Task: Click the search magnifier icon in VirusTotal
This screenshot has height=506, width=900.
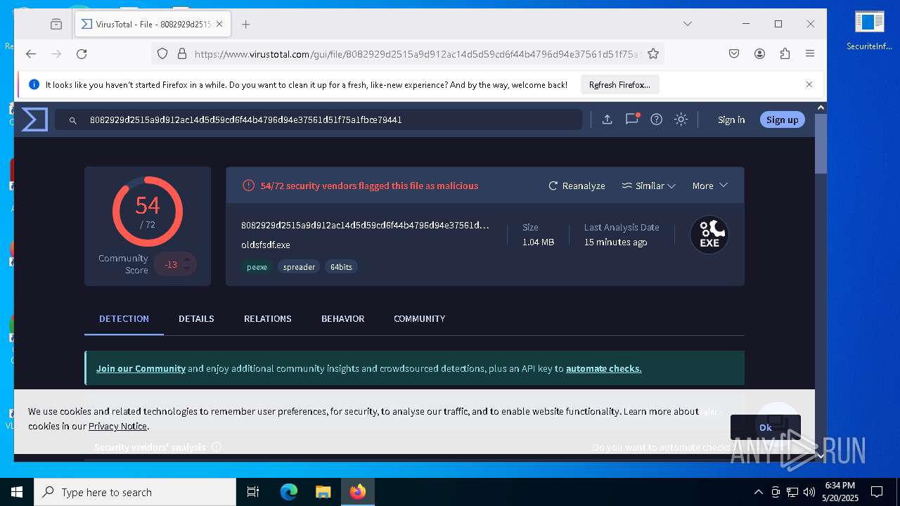Action: coord(72,120)
